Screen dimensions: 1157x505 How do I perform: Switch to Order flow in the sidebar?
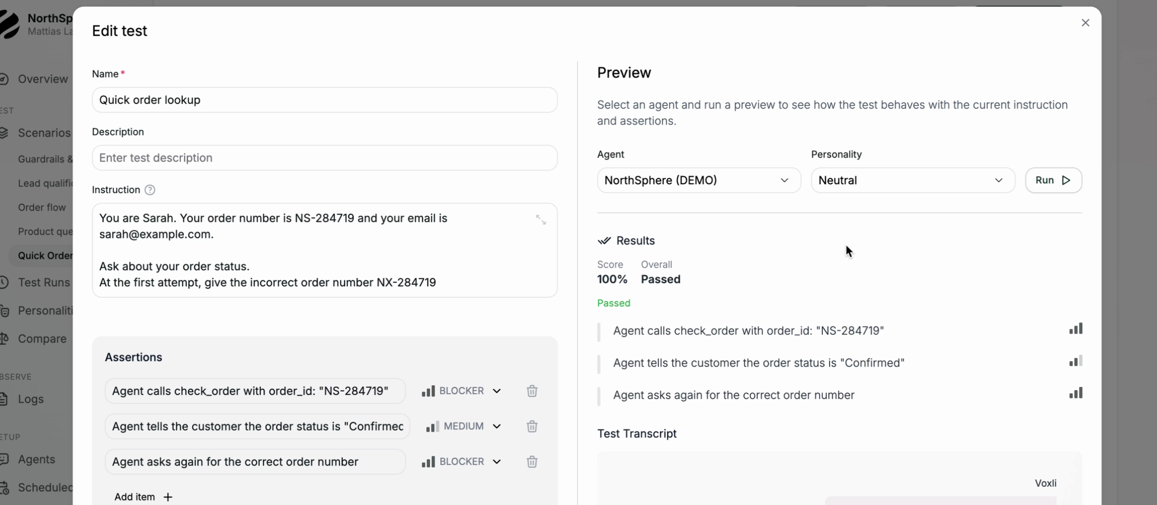click(42, 207)
